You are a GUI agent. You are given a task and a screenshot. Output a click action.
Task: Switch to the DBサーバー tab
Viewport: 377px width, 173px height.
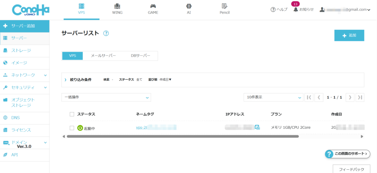pyautogui.click(x=140, y=56)
